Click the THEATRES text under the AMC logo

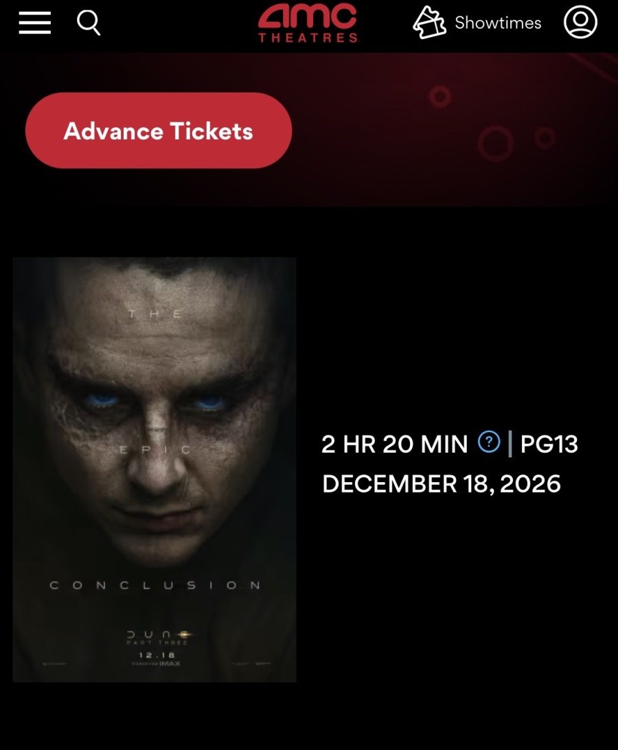point(308,38)
